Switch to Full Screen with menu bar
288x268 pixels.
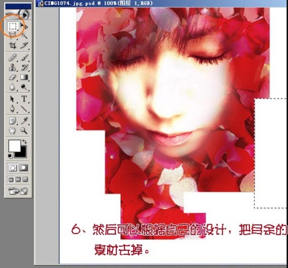18,179
